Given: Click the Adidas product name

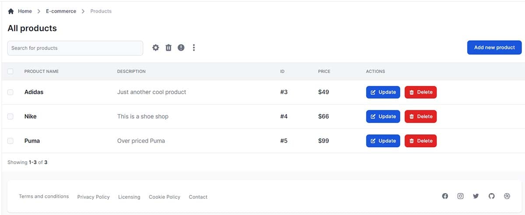Looking at the screenshot, I should (34, 92).
